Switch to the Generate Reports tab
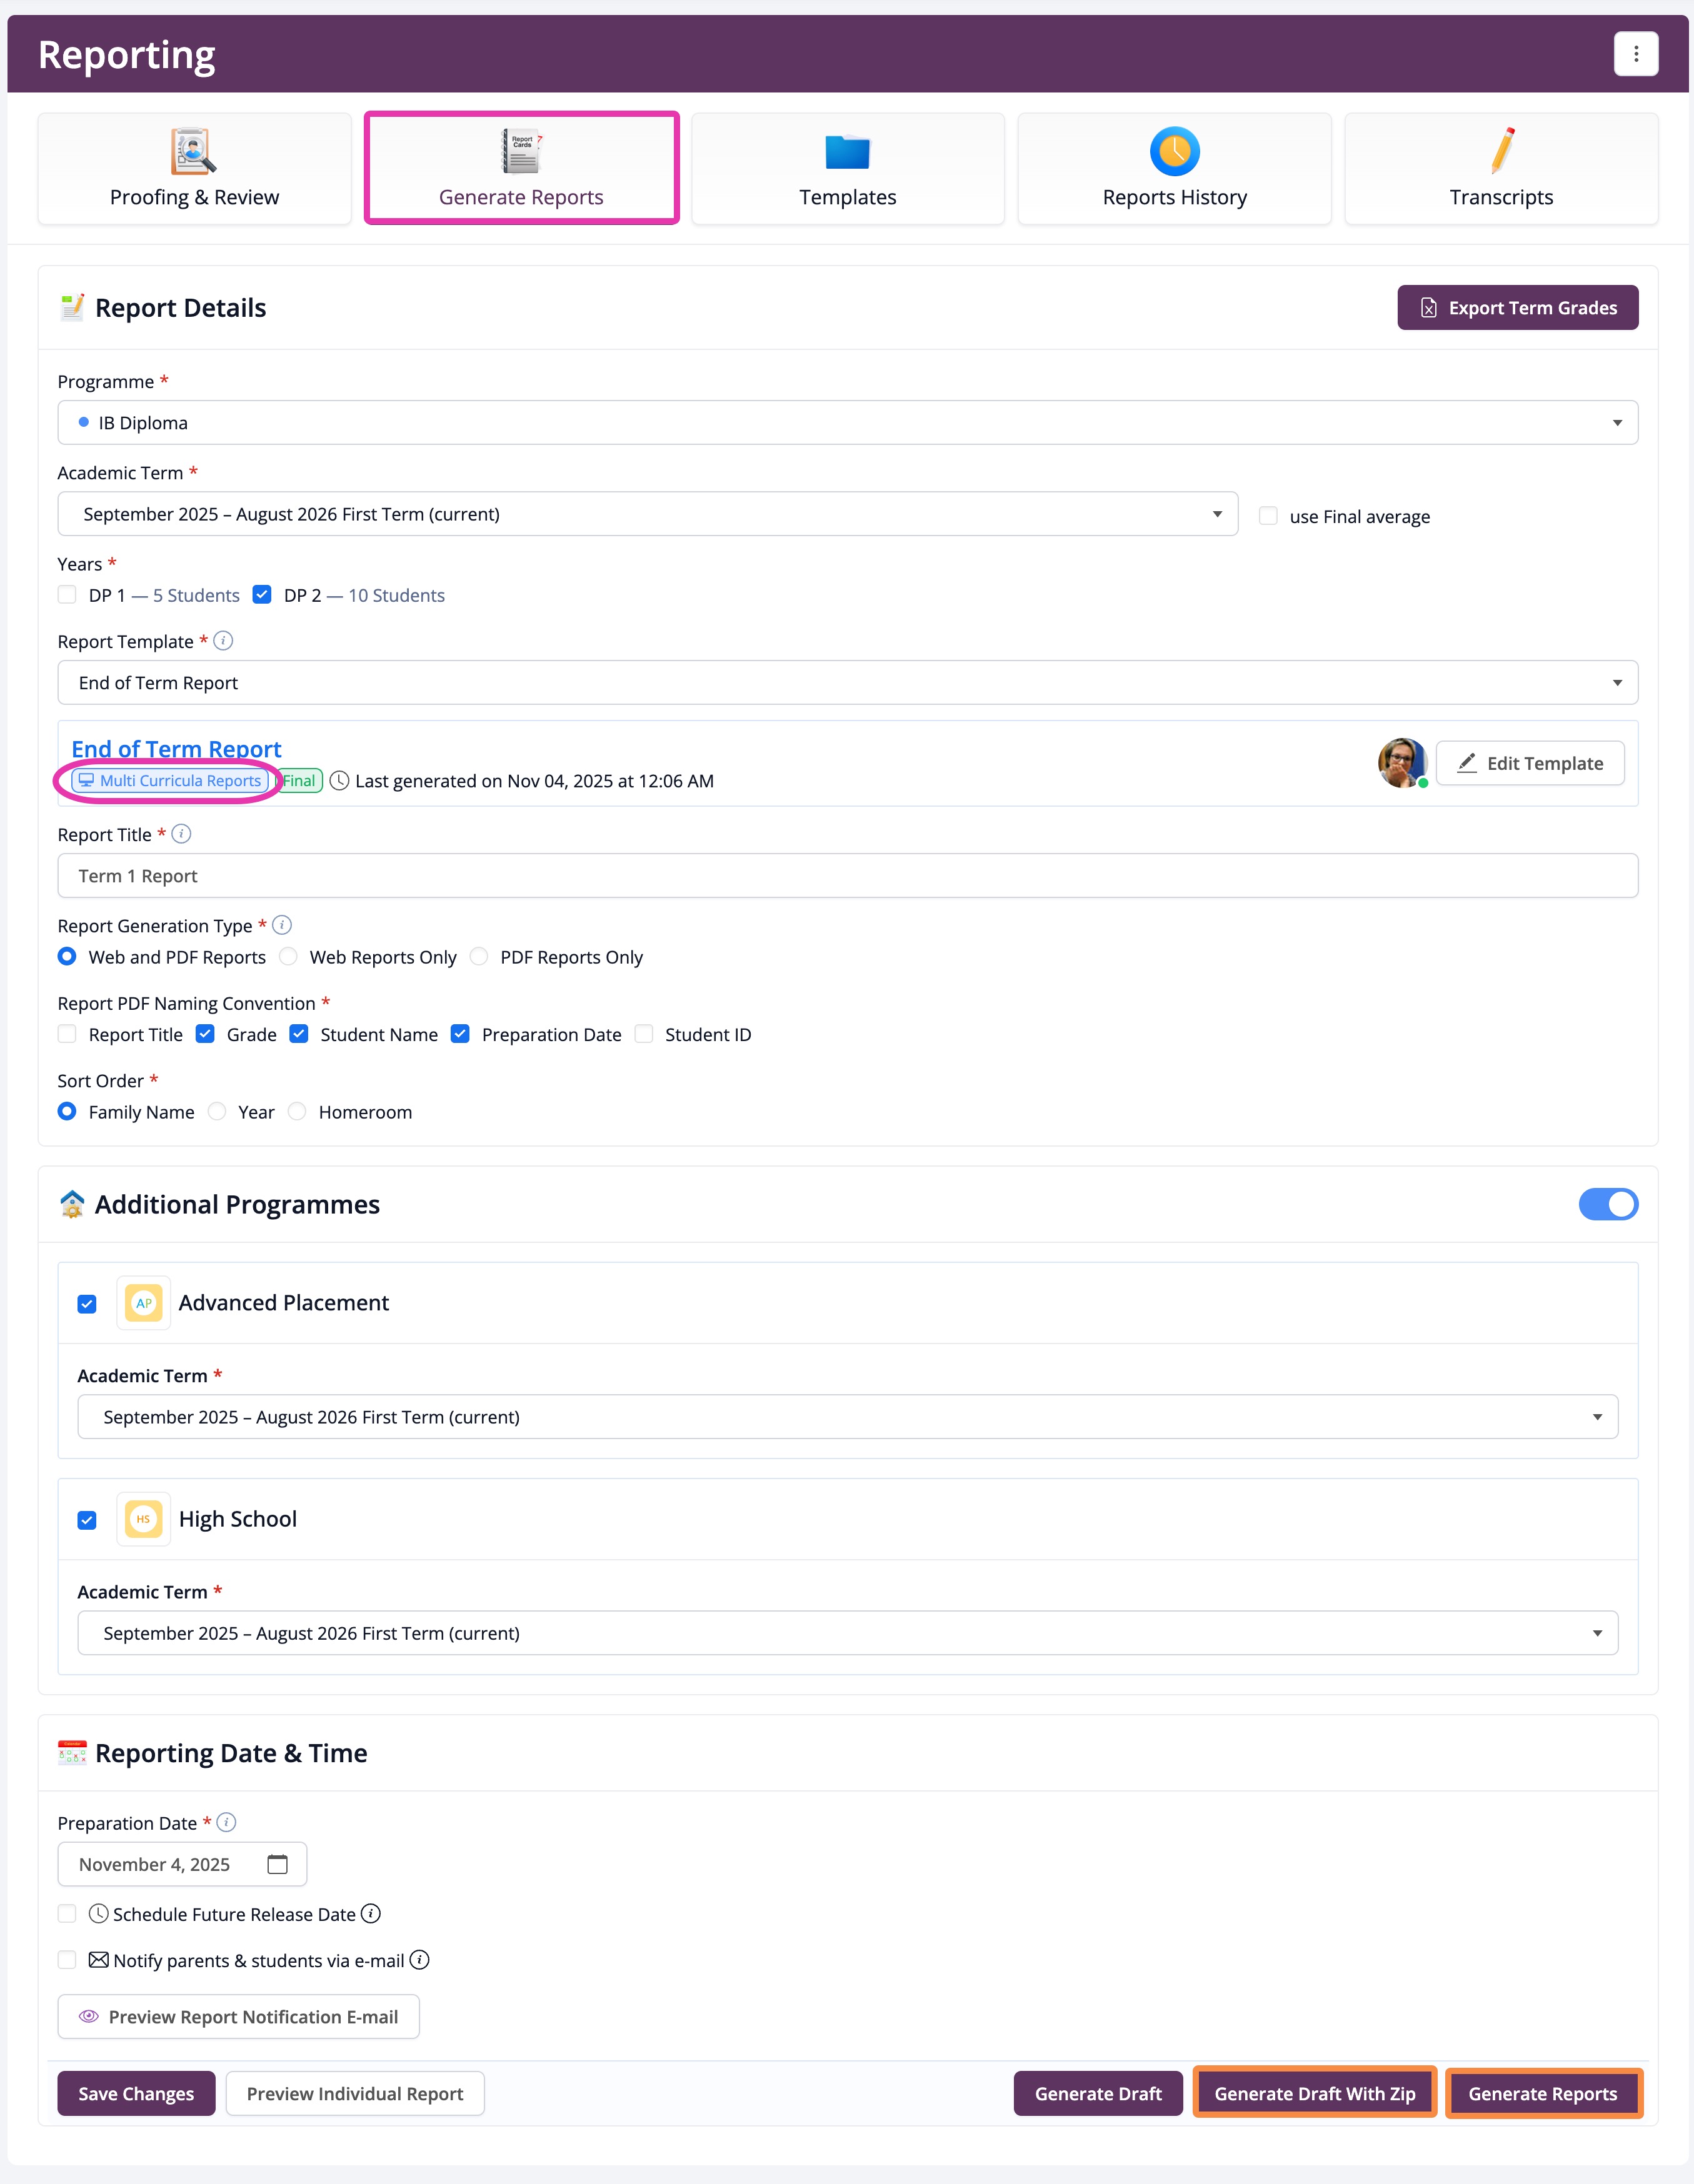The height and width of the screenshot is (2184, 1694). click(x=520, y=168)
